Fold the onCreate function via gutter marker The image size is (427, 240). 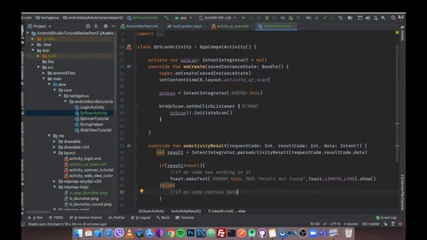click(136, 67)
